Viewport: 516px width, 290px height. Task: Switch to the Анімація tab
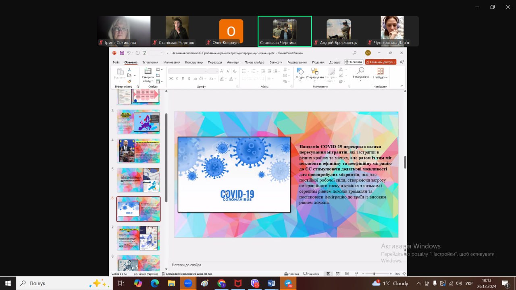(x=233, y=62)
